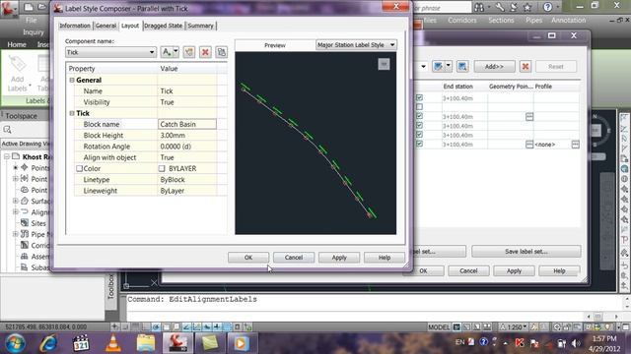Open Windows Explorer folder taskbar icon
The image size is (631, 354).
point(146,343)
